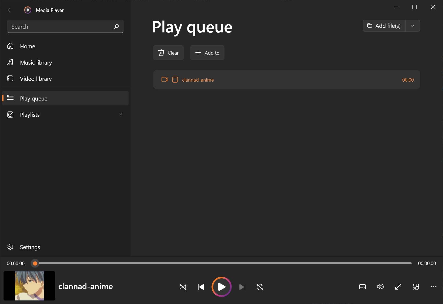Toggle repeat mode
Image resolution: width=443 pixels, height=304 pixels.
260,287
